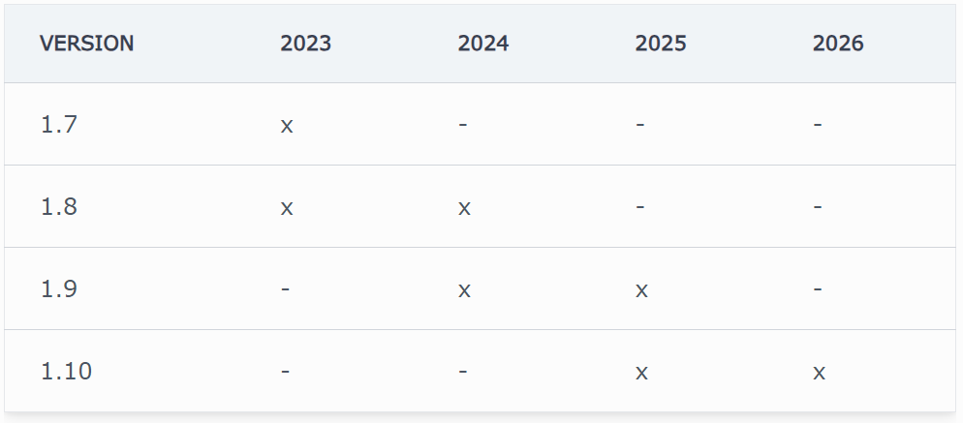Select the version 1.7 row label
The image size is (963, 423).
(x=57, y=125)
